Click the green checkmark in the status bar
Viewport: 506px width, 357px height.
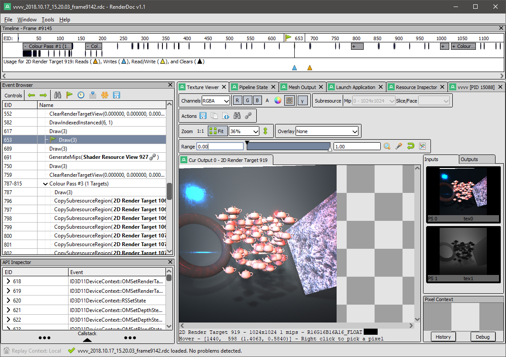tap(72, 350)
